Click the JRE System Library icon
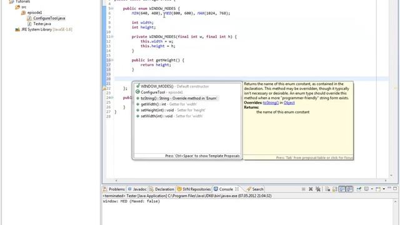 tap(17, 29)
